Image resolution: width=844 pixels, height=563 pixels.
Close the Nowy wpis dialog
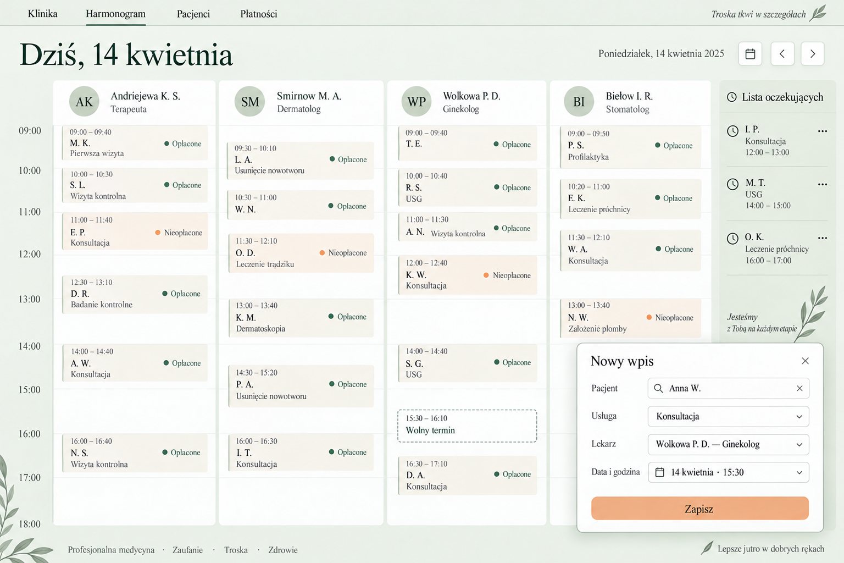(805, 361)
